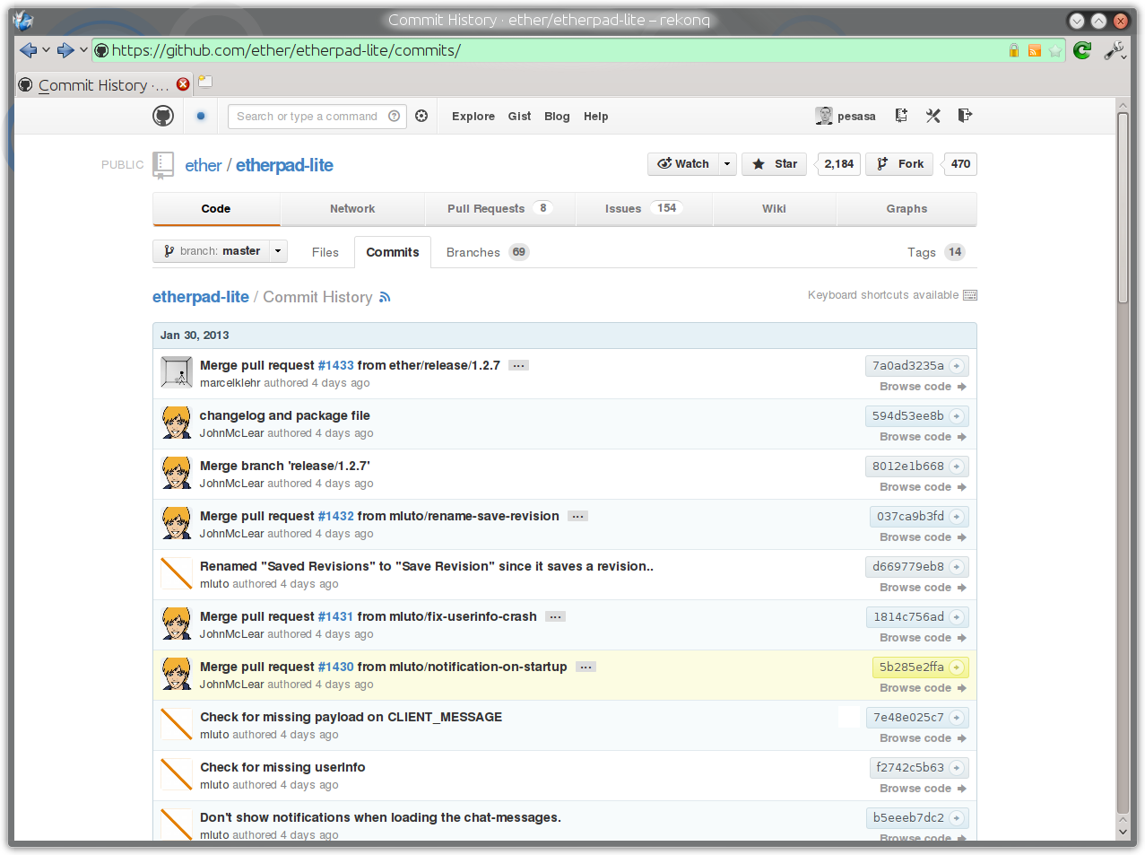Open the Tags subtab
This screenshot has height=855, width=1145.
[x=936, y=252]
